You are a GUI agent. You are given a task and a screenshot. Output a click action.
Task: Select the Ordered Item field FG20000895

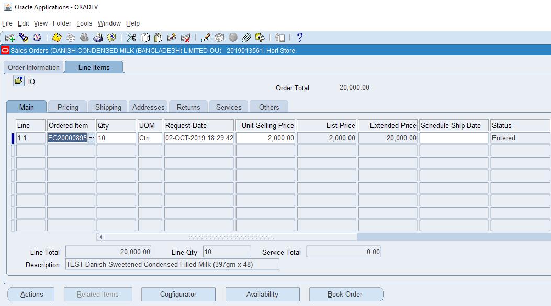(68, 138)
